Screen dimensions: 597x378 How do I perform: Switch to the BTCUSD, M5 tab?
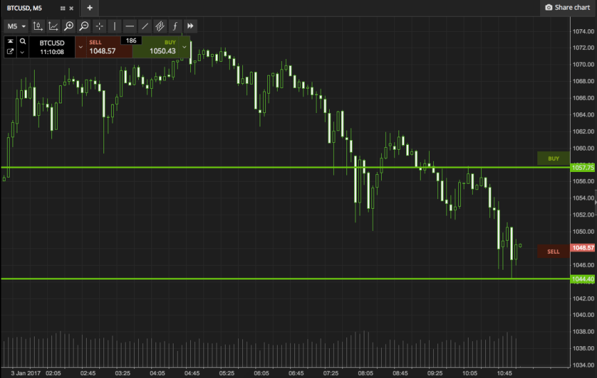click(29, 8)
